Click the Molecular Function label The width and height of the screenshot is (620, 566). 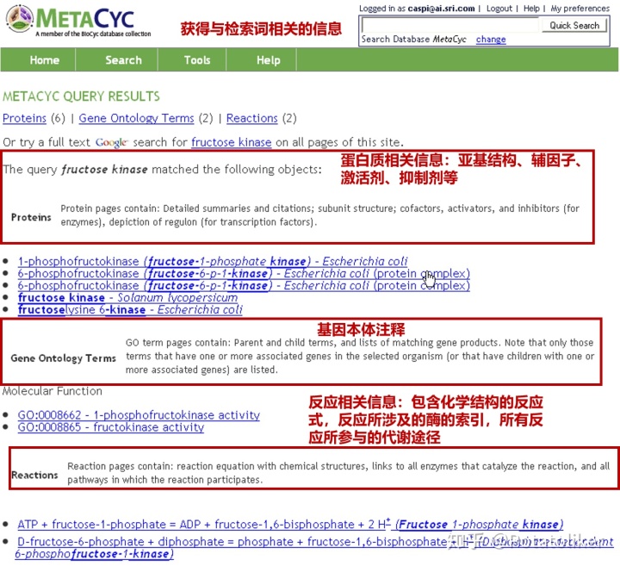tap(53, 391)
